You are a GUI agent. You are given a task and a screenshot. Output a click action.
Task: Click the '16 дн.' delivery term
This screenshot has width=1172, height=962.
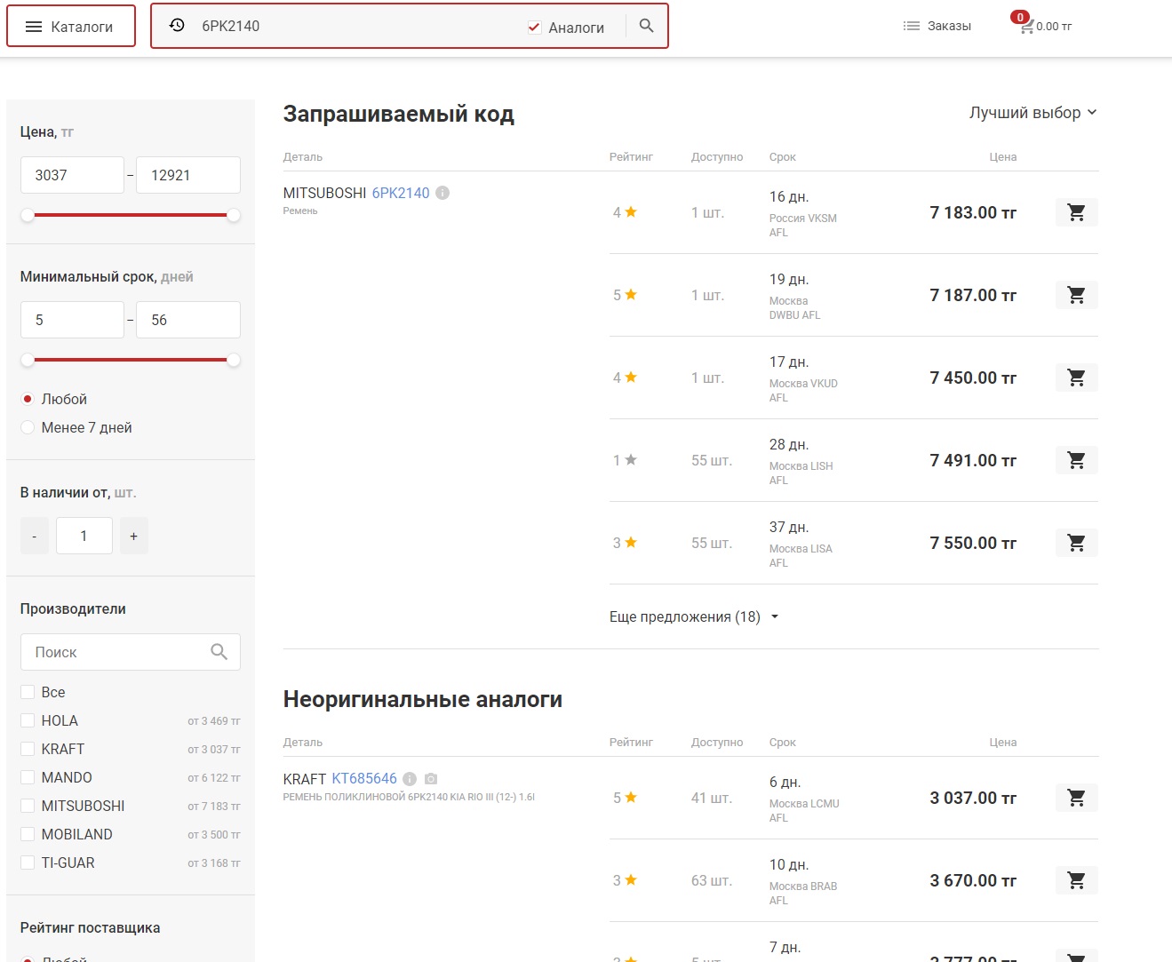(x=789, y=196)
